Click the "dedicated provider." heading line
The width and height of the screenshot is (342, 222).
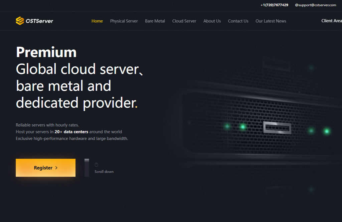77,103
